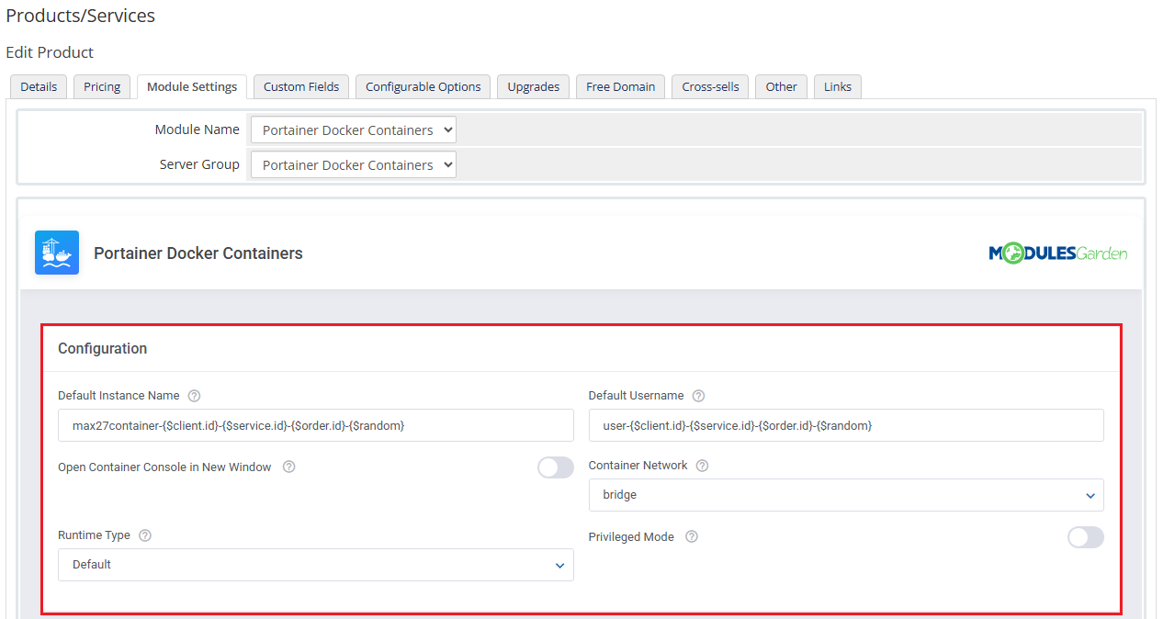The image size is (1163, 619).
Task: Click the Default Instance Name input field
Action: (316, 425)
